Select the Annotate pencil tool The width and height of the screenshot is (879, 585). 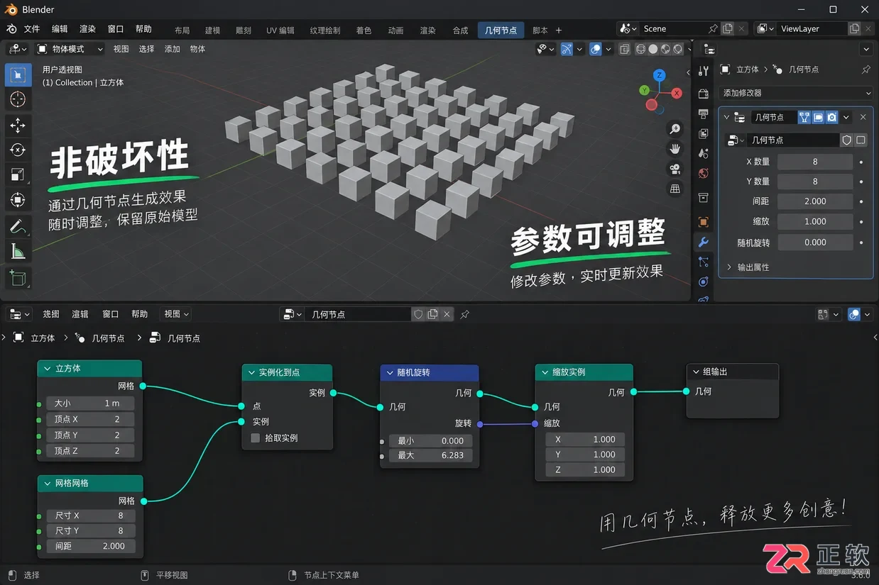(x=18, y=227)
